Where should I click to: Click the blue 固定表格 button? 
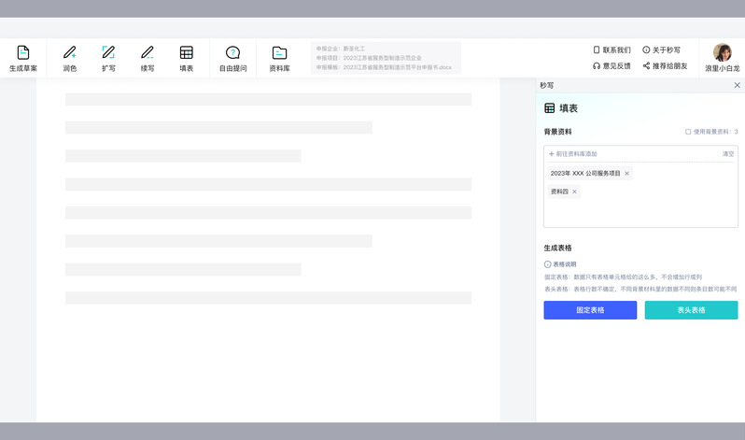pos(590,310)
